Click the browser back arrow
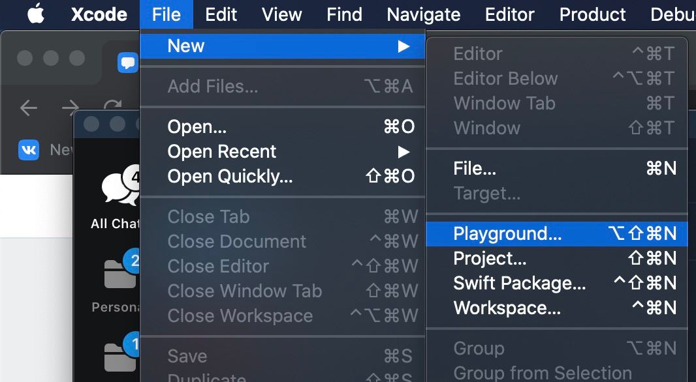696x382 pixels. 29,108
